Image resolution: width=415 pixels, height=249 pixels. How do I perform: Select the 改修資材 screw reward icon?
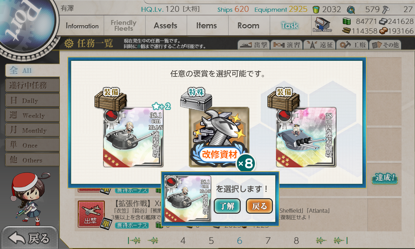click(x=219, y=137)
